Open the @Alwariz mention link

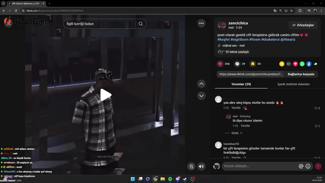tap(288, 39)
